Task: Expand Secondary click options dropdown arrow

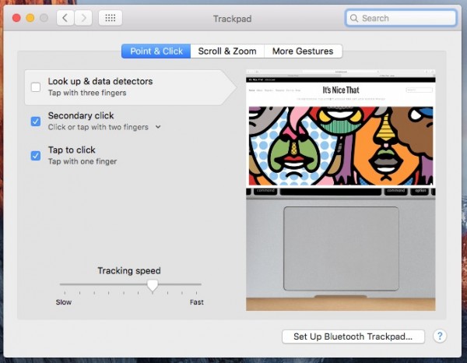Action: pos(158,127)
